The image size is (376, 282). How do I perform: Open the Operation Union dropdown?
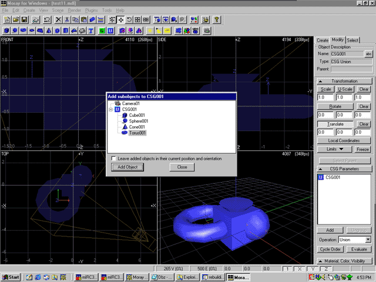pyautogui.click(x=368, y=240)
